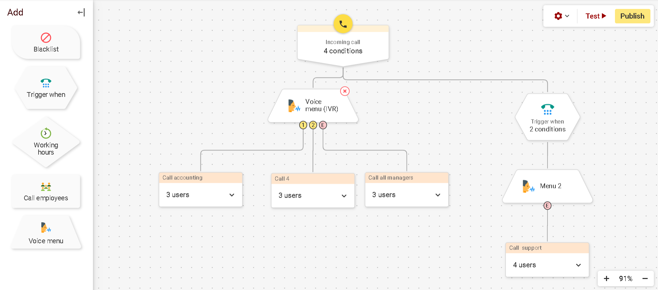This screenshot has width=658, height=290.
Task: Click option 1 connector on Voice menu
Action: tap(303, 125)
